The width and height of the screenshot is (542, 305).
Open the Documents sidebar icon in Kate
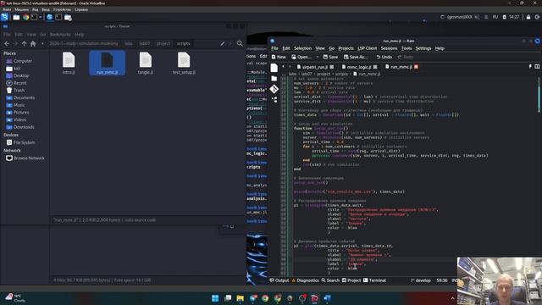point(274,68)
